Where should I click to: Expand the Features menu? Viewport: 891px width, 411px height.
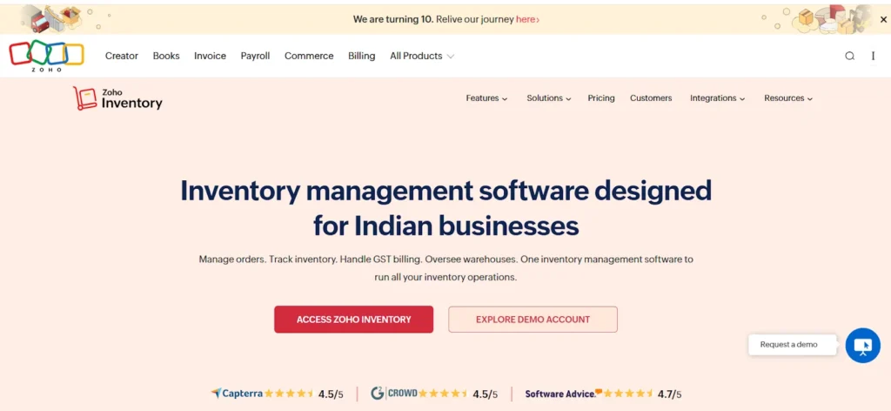[486, 98]
